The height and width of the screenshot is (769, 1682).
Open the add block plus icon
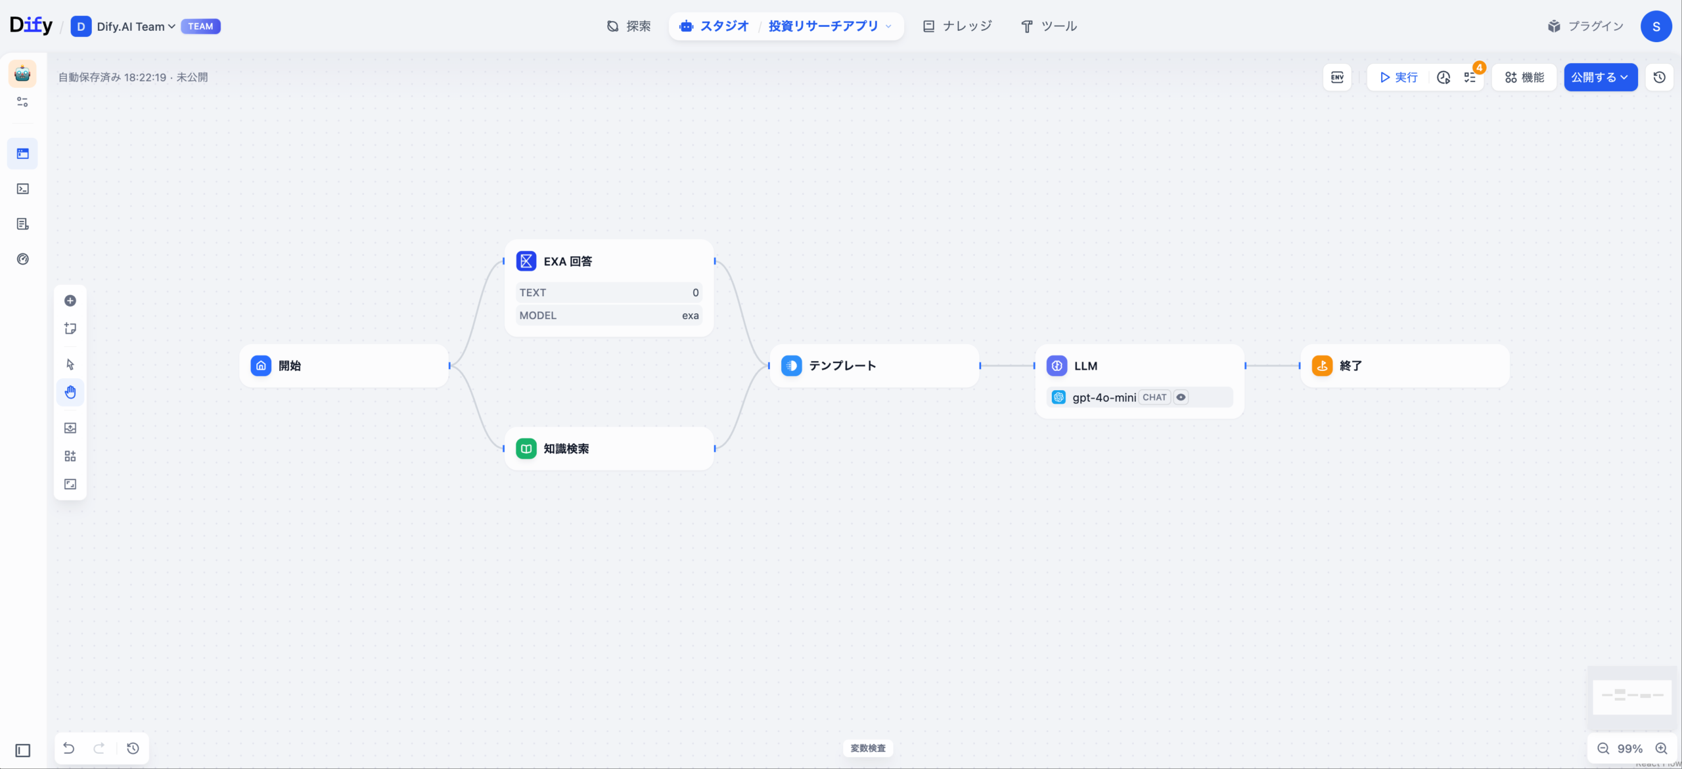point(70,300)
